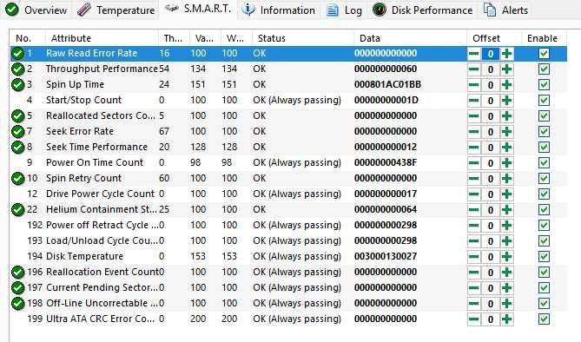
Task: Sort by the Attribute column header
Action: pos(102,38)
